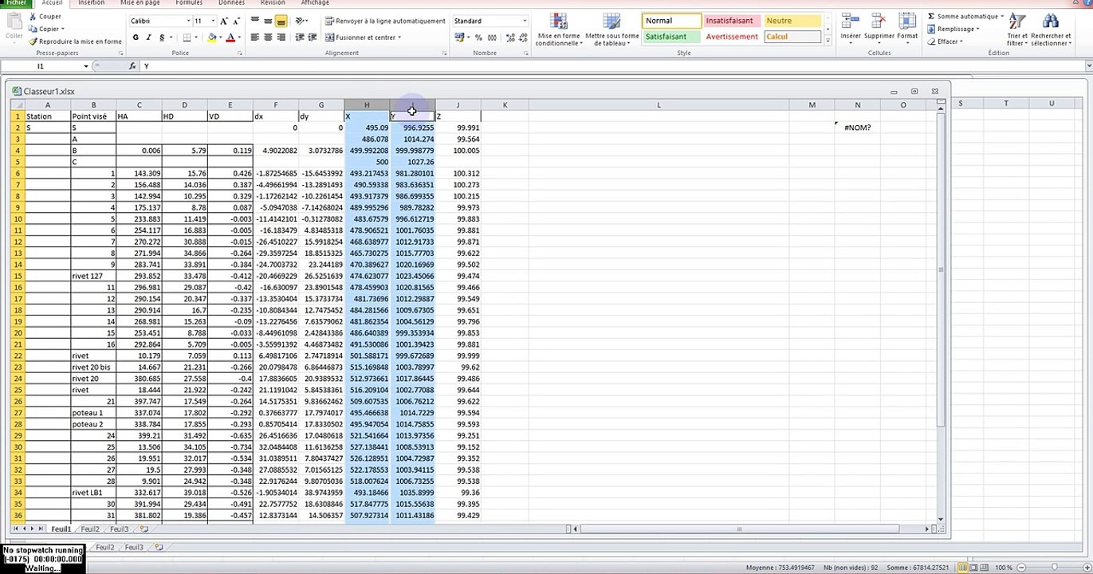Decrease the cell indent
The image size is (1093, 574).
298,37
